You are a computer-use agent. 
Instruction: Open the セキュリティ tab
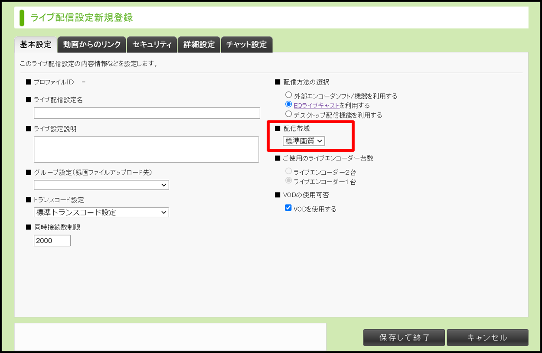click(152, 45)
